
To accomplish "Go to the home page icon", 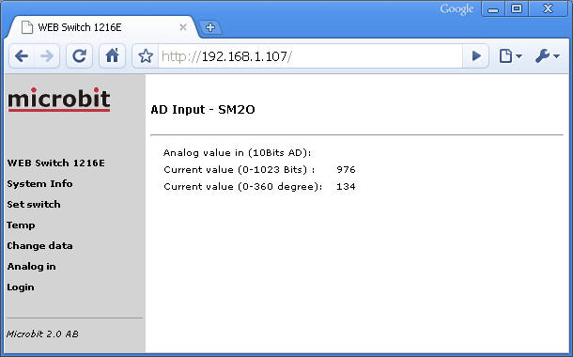I will coord(112,56).
